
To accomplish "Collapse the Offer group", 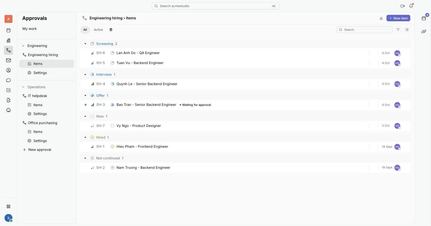I will (85, 96).
